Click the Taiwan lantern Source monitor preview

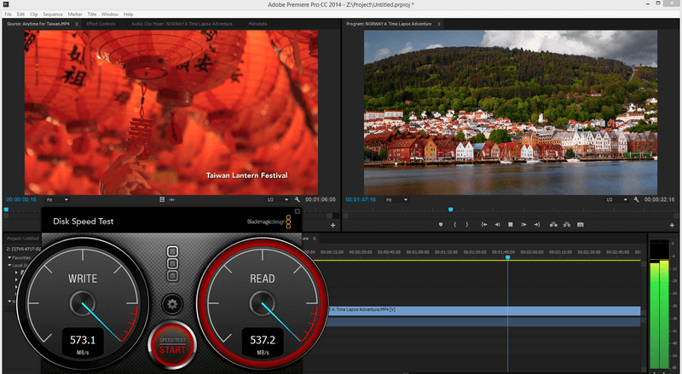point(171,112)
